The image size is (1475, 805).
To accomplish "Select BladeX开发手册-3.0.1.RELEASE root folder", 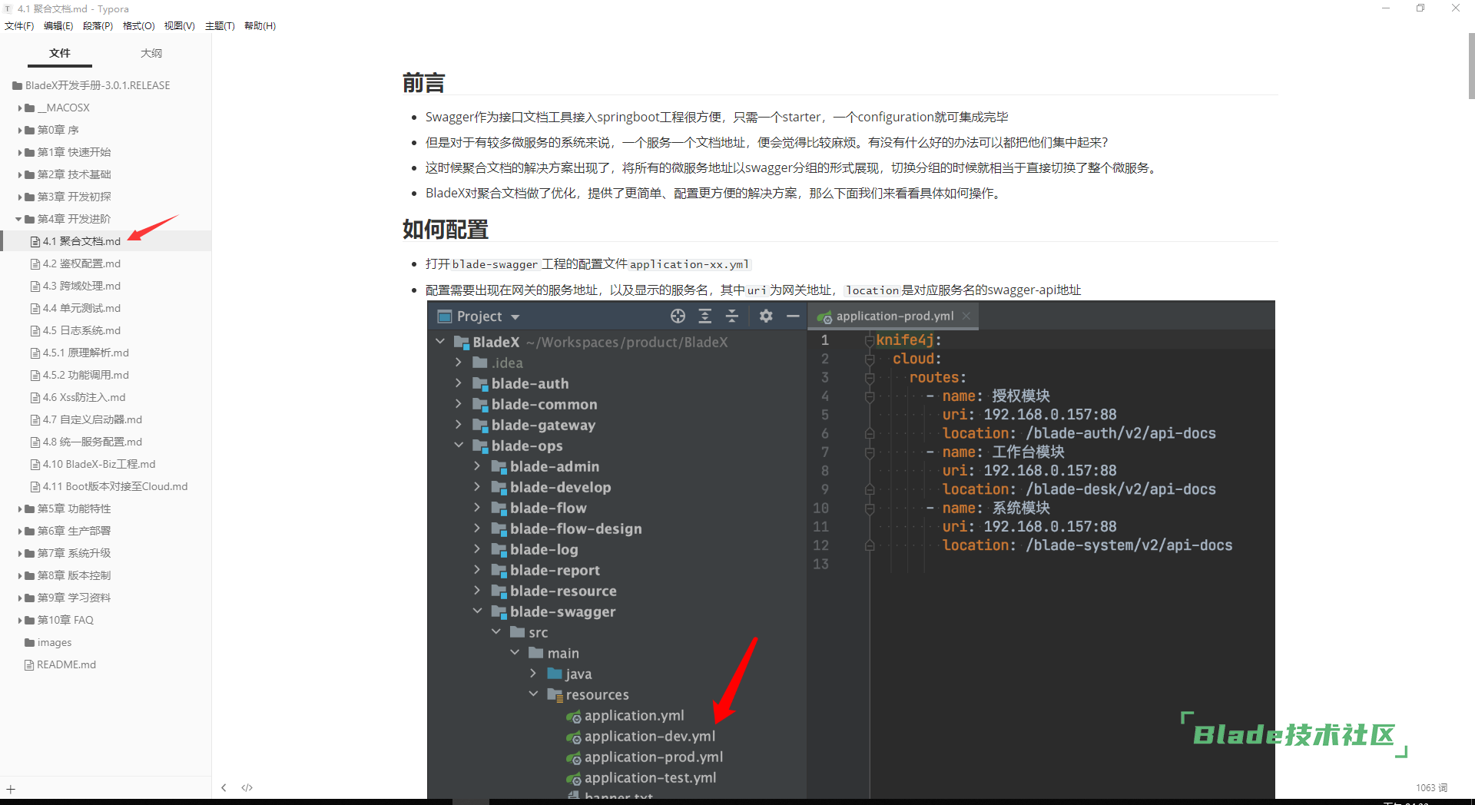I will click(98, 85).
